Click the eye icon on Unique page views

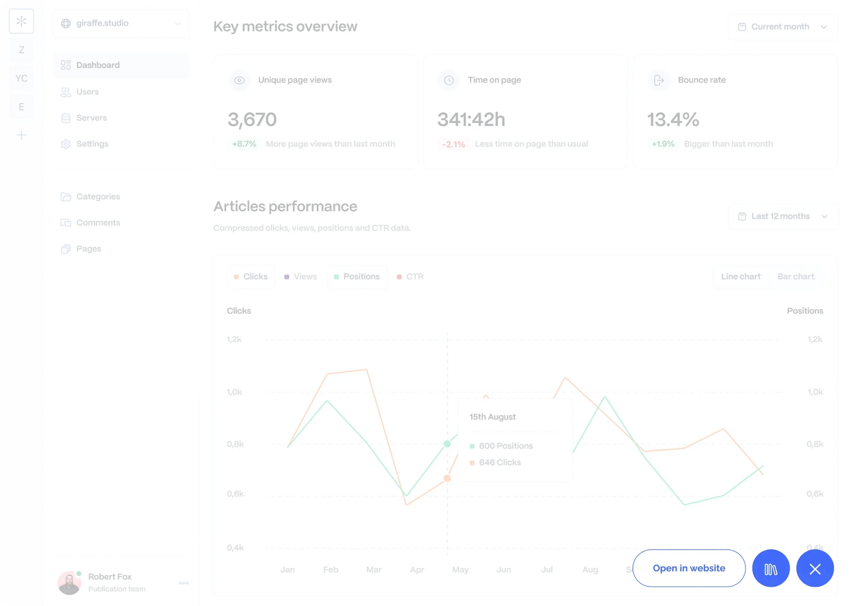(x=239, y=80)
